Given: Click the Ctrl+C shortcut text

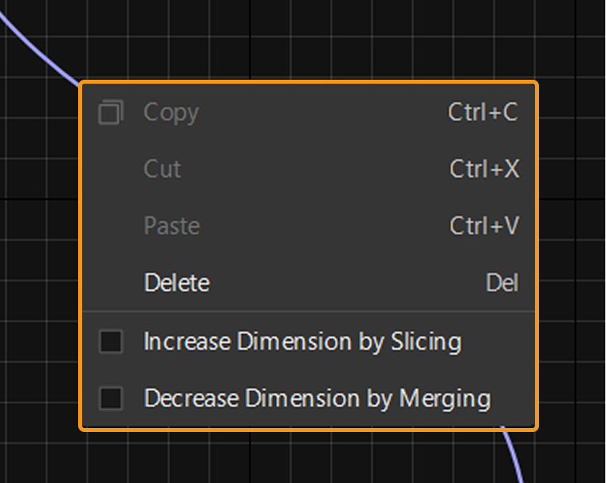Looking at the screenshot, I should pyautogui.click(x=482, y=113).
